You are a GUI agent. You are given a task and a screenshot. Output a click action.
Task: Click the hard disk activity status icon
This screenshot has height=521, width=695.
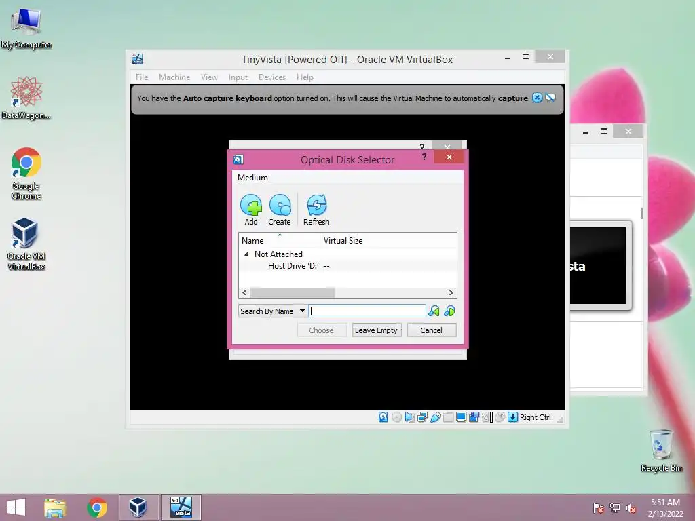pos(383,417)
